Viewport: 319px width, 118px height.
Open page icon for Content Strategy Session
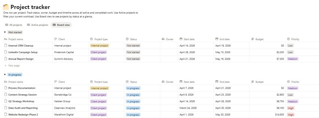pos(6,95)
